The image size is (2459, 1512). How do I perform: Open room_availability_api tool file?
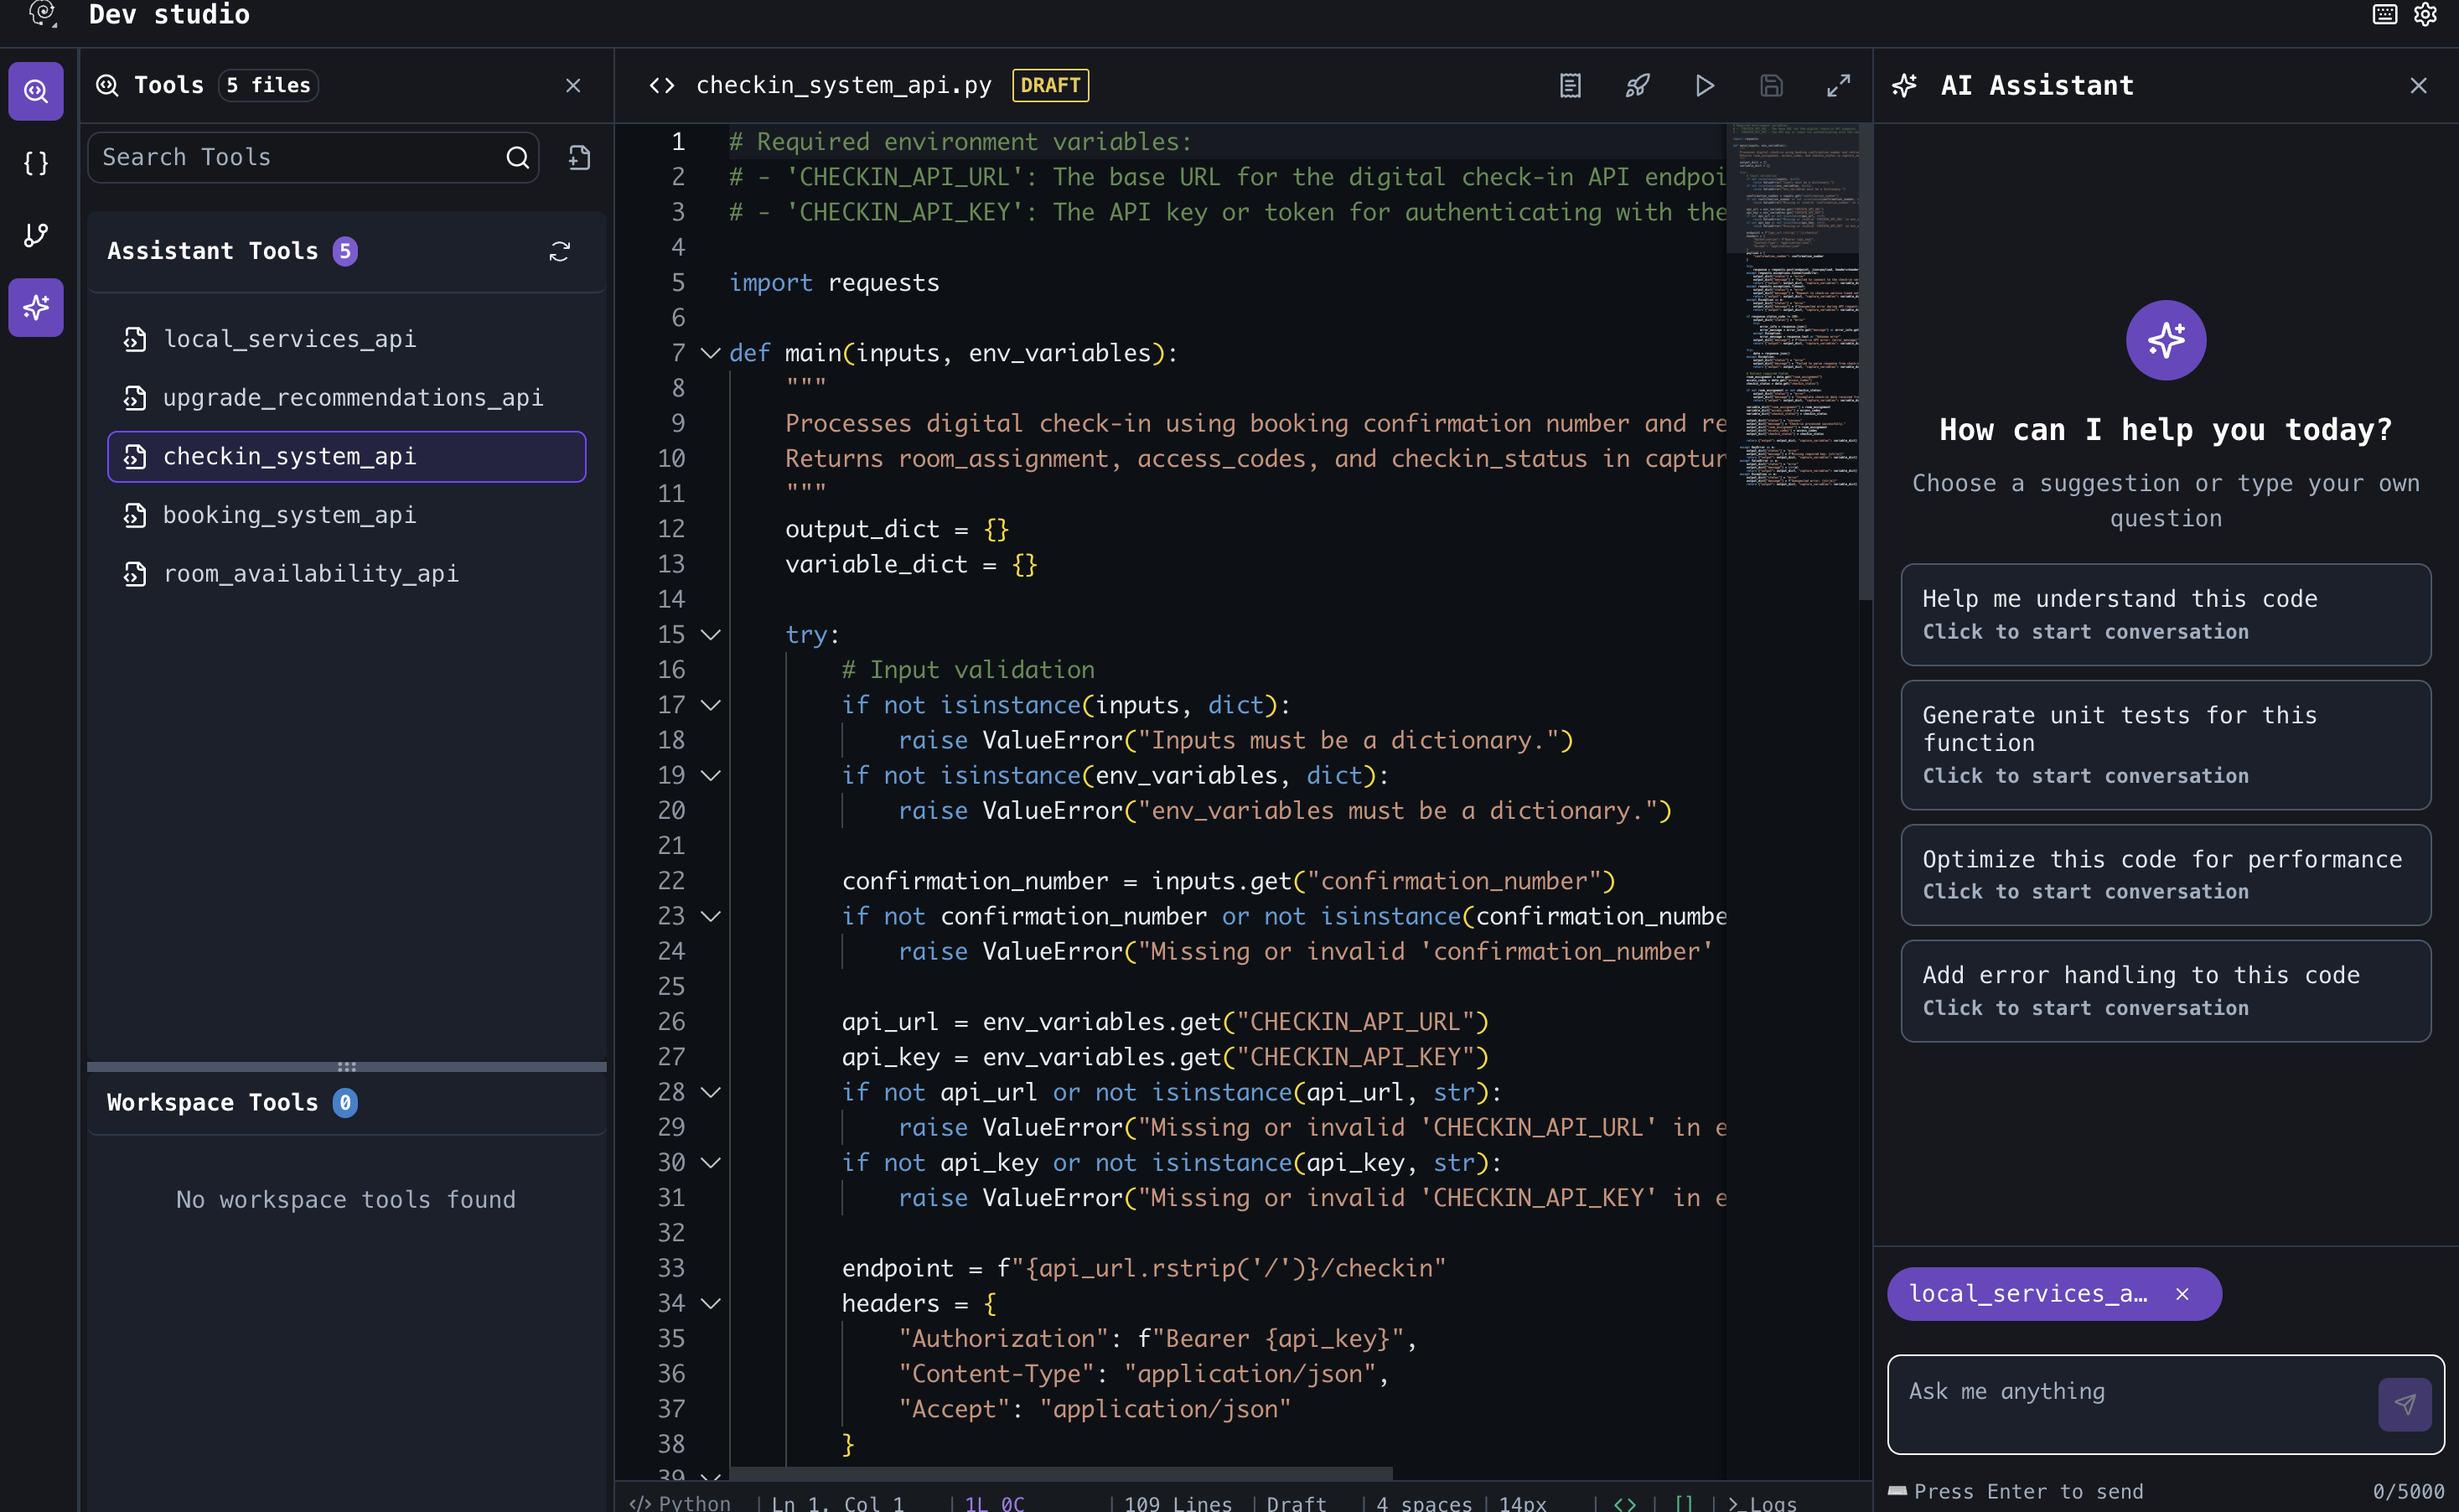click(x=310, y=574)
